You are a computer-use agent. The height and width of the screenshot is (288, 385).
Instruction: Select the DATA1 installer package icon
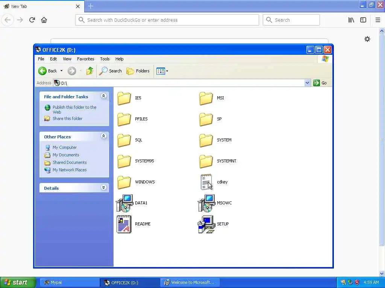click(x=124, y=203)
